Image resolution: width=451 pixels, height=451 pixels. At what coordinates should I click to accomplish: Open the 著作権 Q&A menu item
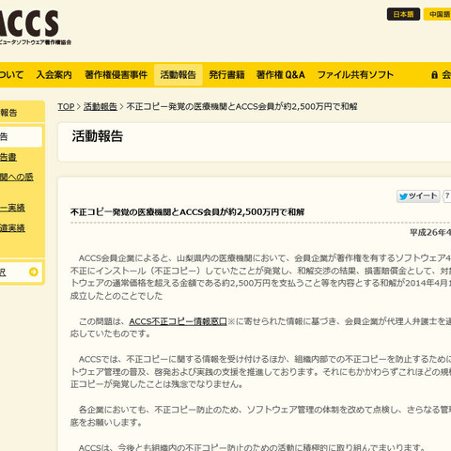[281, 75]
